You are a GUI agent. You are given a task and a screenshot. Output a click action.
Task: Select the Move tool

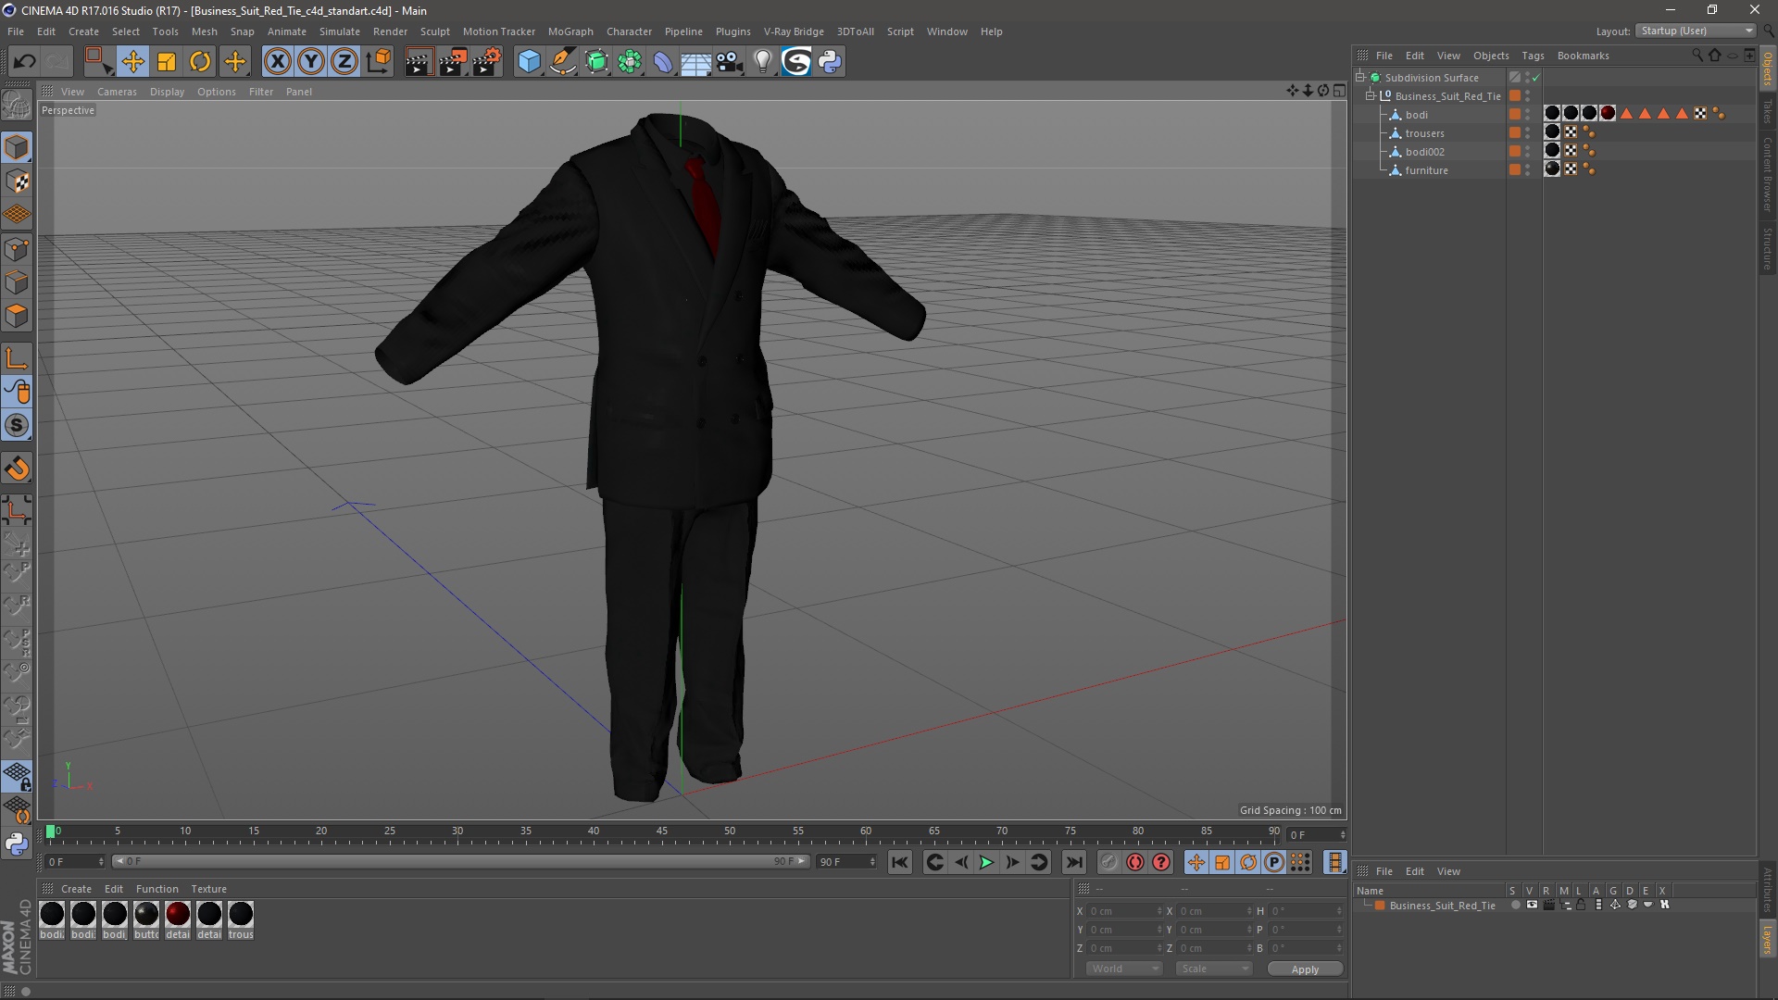(132, 62)
